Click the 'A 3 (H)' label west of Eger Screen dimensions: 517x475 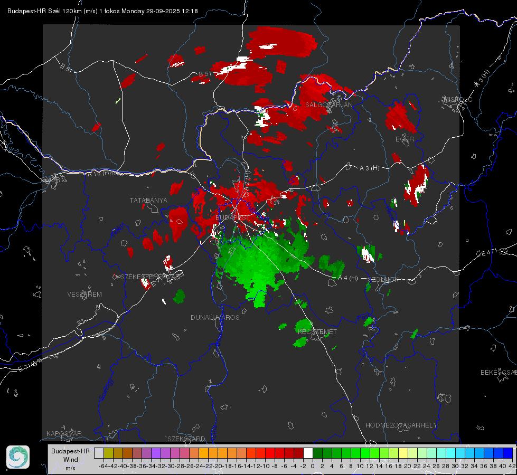[369, 168]
